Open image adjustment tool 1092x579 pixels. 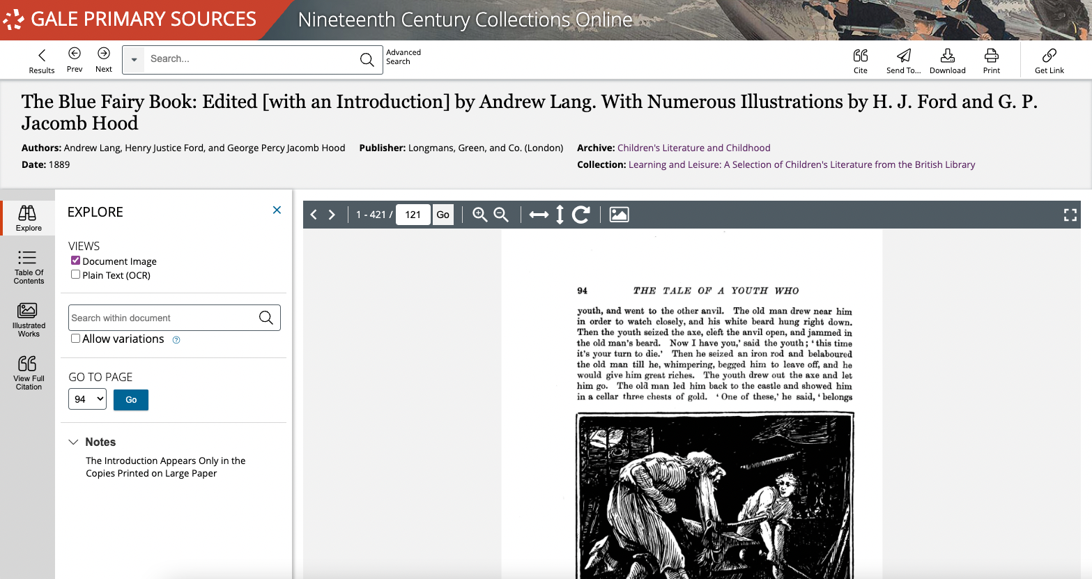[x=619, y=215]
